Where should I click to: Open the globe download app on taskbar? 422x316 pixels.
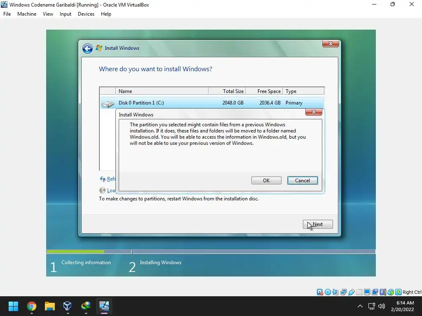(86, 306)
